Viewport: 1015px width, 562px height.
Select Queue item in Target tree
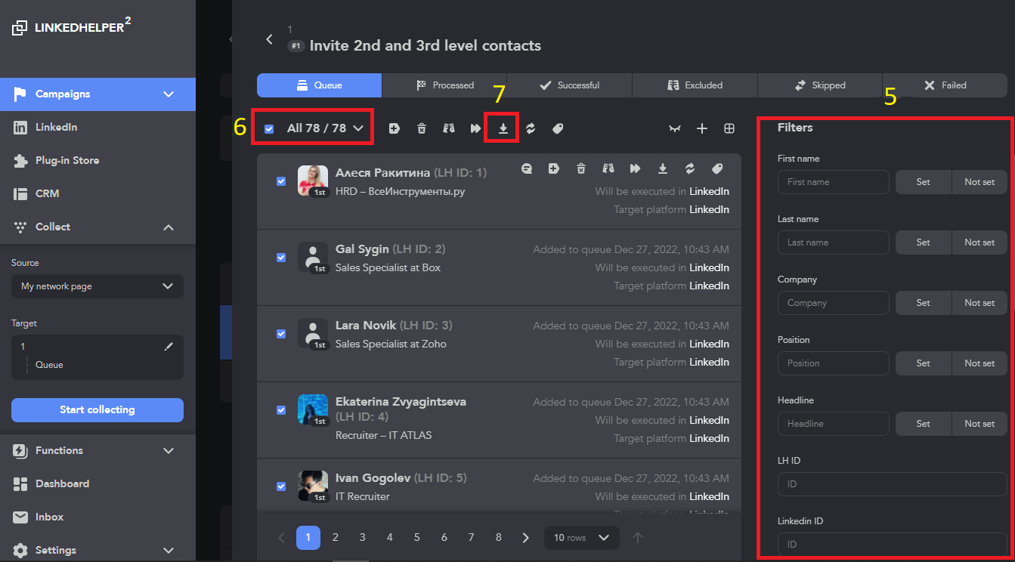49,365
